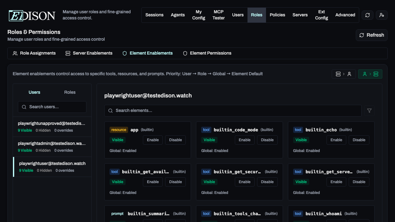Click the Edison logo
Viewport: 395px width, 222px height.
pyautogui.click(x=32, y=15)
